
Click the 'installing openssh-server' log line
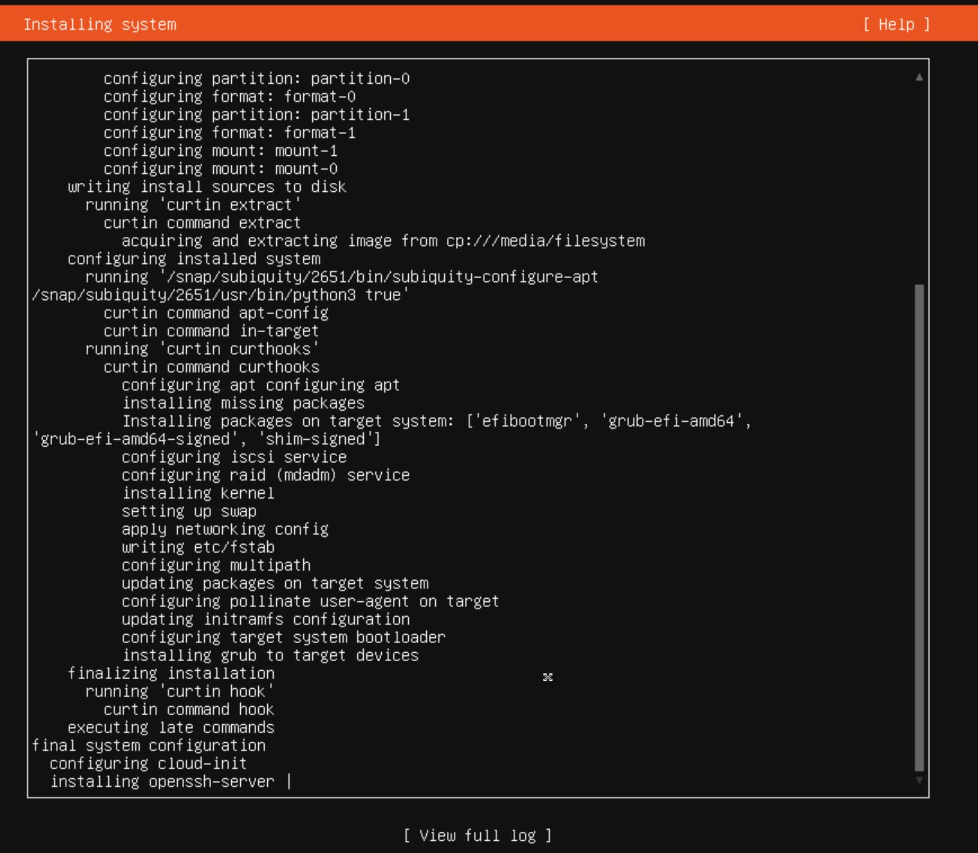(x=162, y=782)
